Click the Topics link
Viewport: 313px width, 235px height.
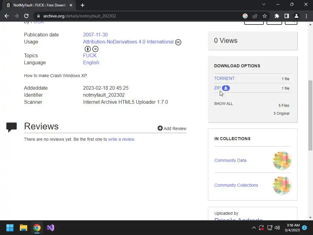click(x=90, y=56)
